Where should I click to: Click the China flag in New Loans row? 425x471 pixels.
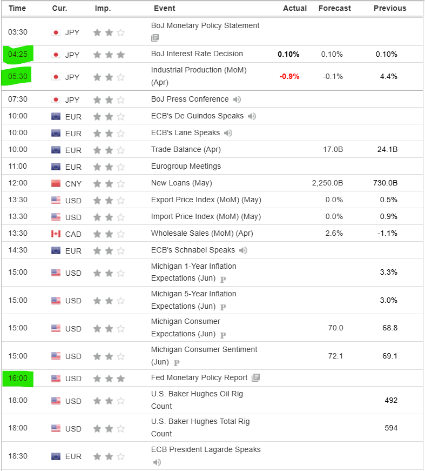click(x=56, y=183)
